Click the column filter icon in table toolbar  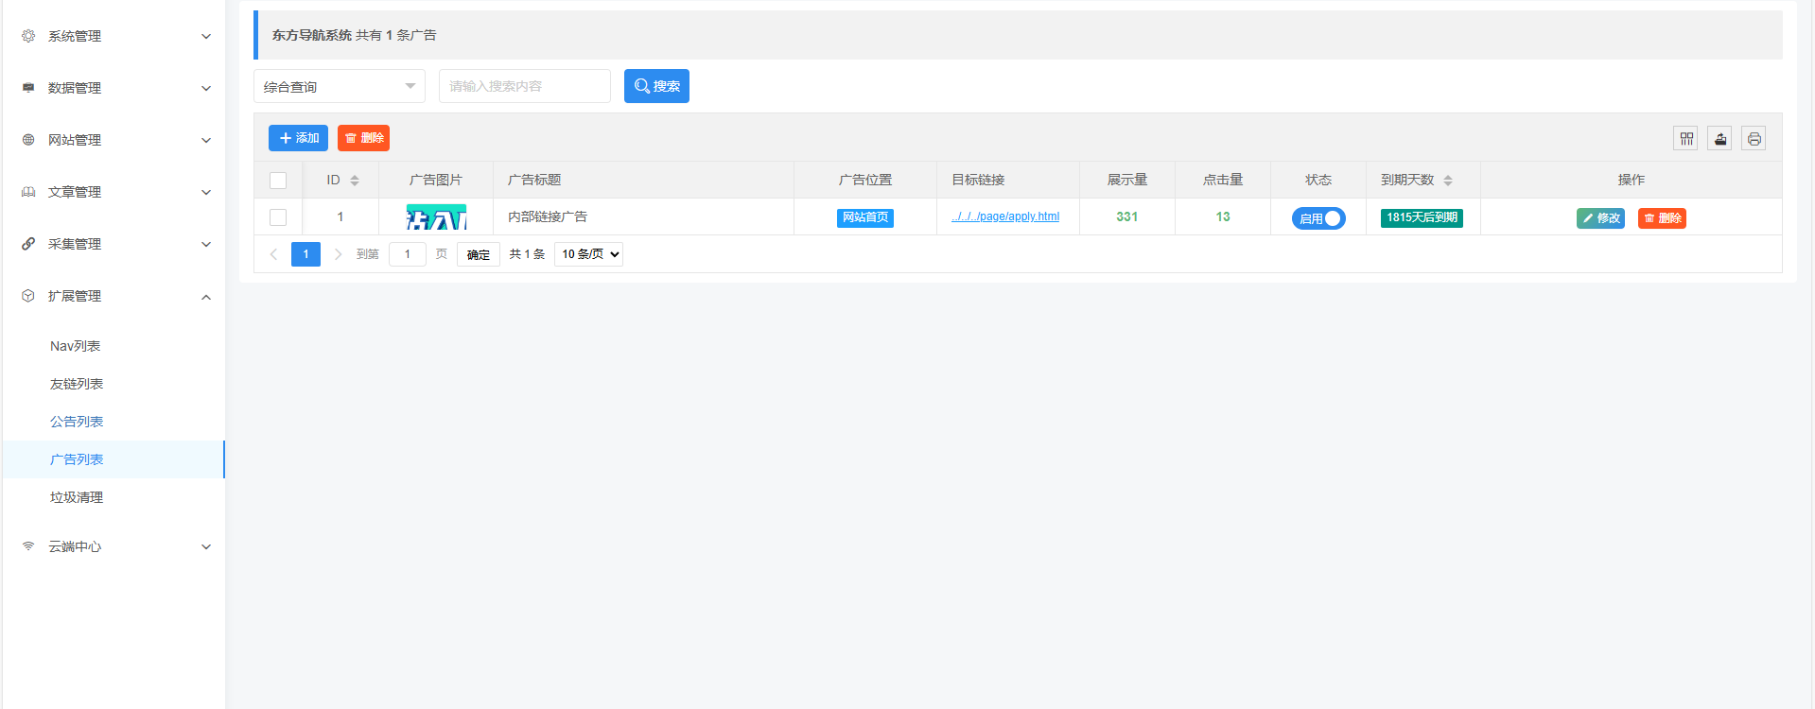tap(1686, 139)
